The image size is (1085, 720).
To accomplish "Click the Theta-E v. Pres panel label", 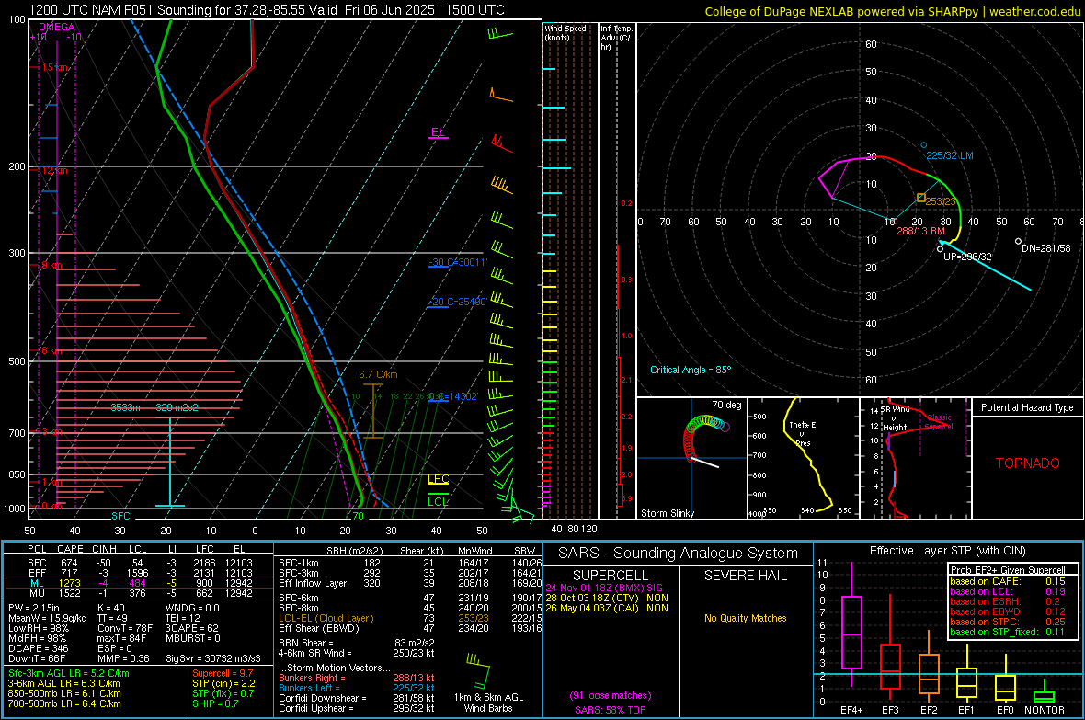I will (803, 433).
